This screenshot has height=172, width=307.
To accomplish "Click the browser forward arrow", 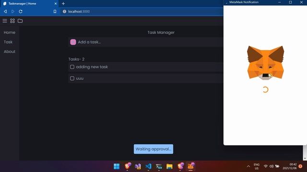I will pyautogui.click(x=13, y=11).
